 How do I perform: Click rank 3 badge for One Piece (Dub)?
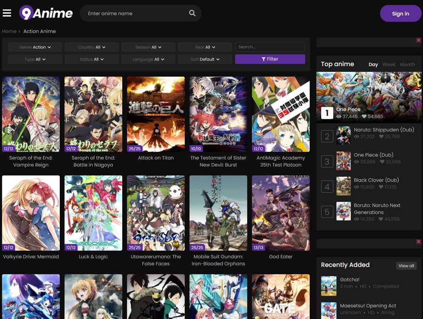327,161
